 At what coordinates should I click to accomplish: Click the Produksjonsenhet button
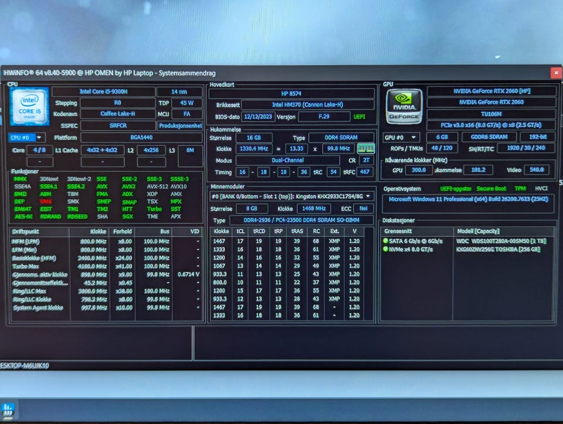(180, 125)
